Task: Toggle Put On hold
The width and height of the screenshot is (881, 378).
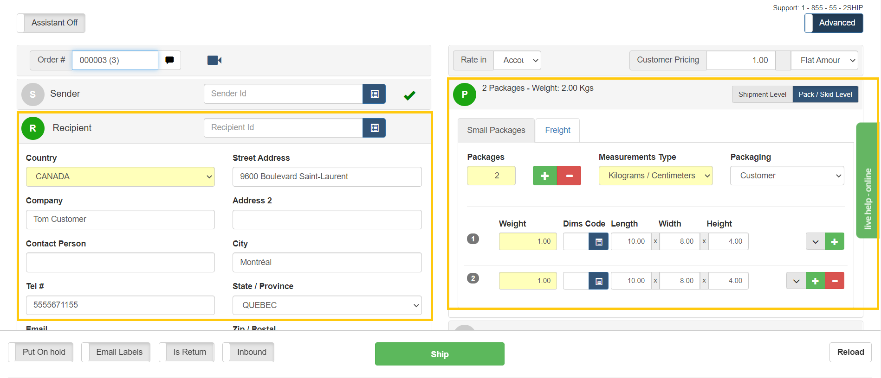Action: pyautogui.click(x=41, y=352)
